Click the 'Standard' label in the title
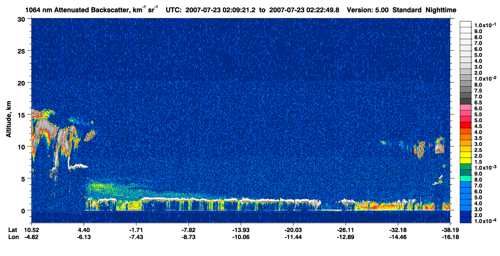Viewport: 500px width, 256px height. coord(407,10)
